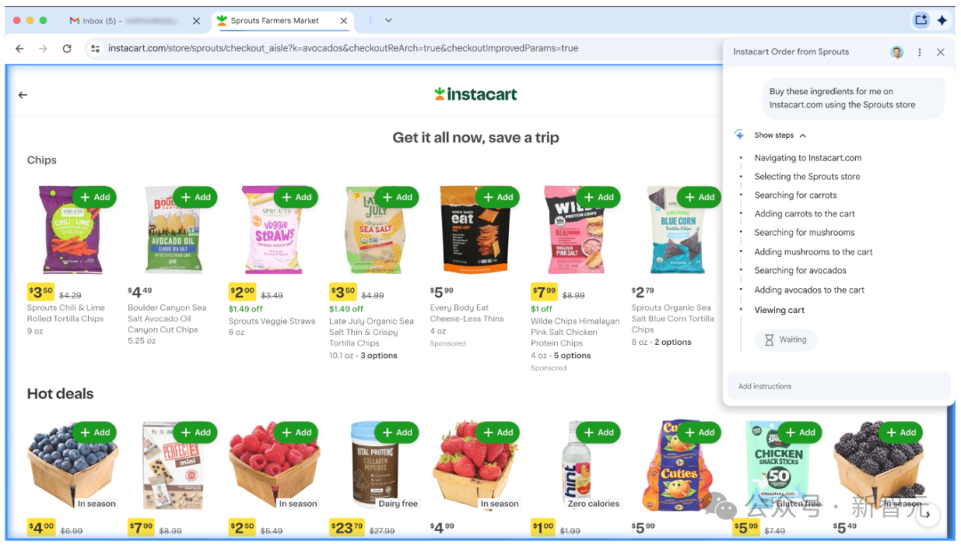The image size is (961, 545).
Task: Add Every Body Eat Cheese-Less Thins
Action: click(x=497, y=197)
